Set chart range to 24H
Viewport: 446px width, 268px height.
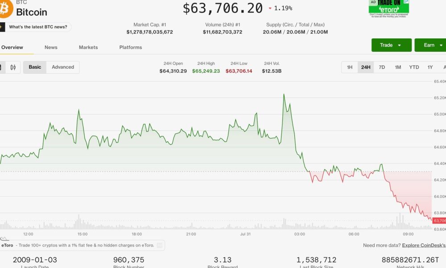pos(366,67)
